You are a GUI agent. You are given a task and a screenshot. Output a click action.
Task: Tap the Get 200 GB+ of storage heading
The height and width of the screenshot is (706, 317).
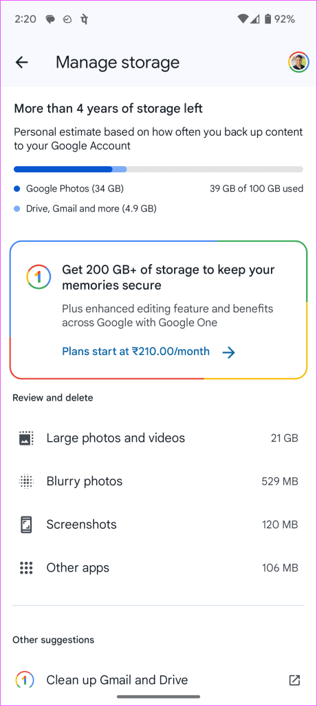[168, 277]
